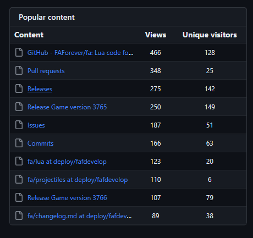Open Release Game version 3766 link
253x238 pixels.
(67, 198)
